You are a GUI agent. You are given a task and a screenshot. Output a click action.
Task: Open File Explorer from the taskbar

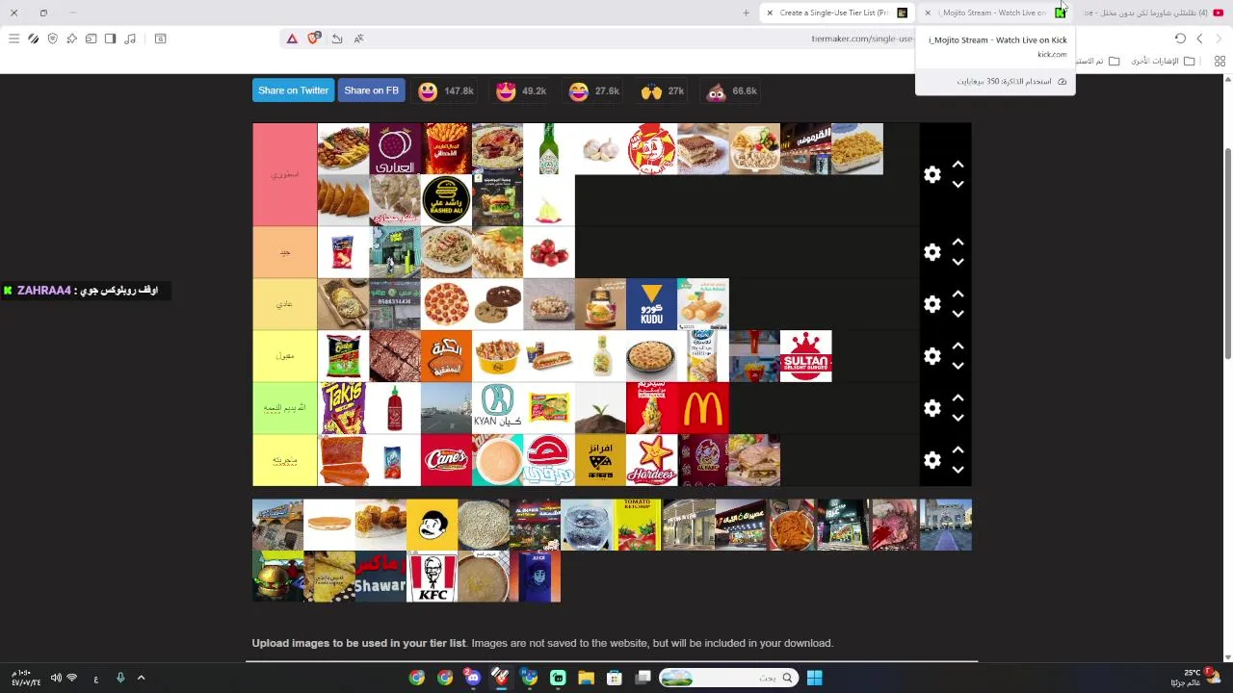click(x=586, y=678)
